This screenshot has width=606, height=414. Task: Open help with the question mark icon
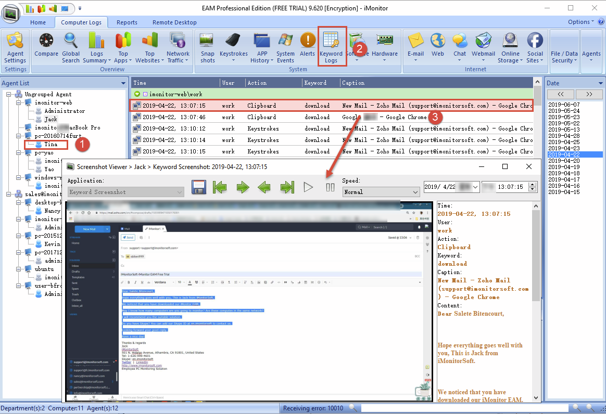[601, 22]
